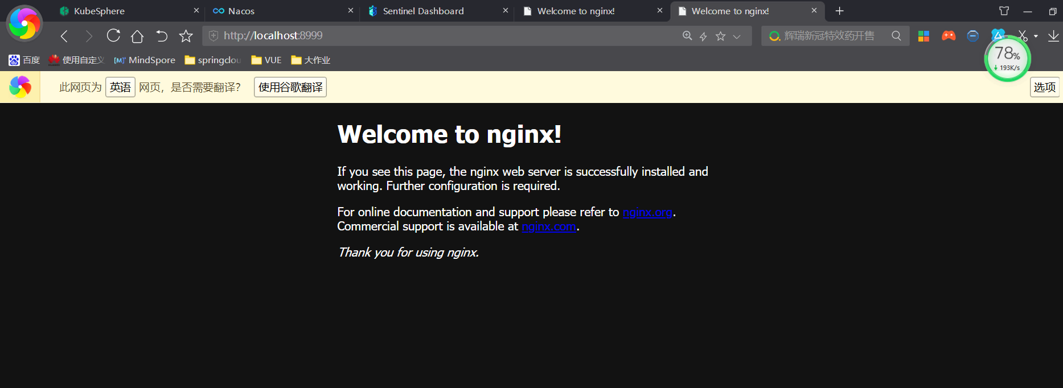Open the dropdown arrow beside scissors
The width and height of the screenshot is (1063, 388).
coord(1036,36)
